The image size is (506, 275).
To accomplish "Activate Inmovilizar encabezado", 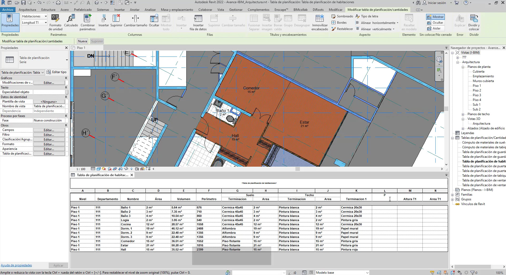I will [x=319, y=22].
